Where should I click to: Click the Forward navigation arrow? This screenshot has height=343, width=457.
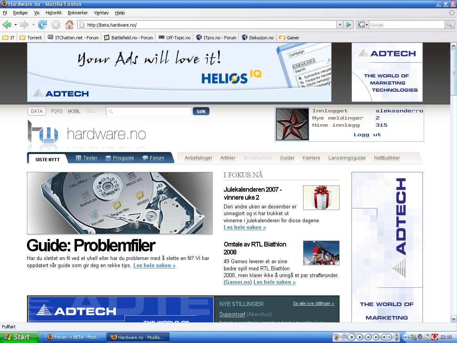coord(24,25)
